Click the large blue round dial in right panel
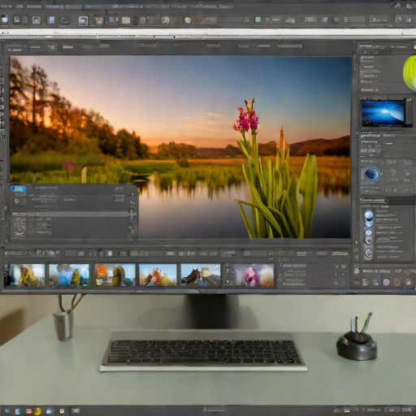The height and width of the screenshot is (416, 416). [x=371, y=174]
